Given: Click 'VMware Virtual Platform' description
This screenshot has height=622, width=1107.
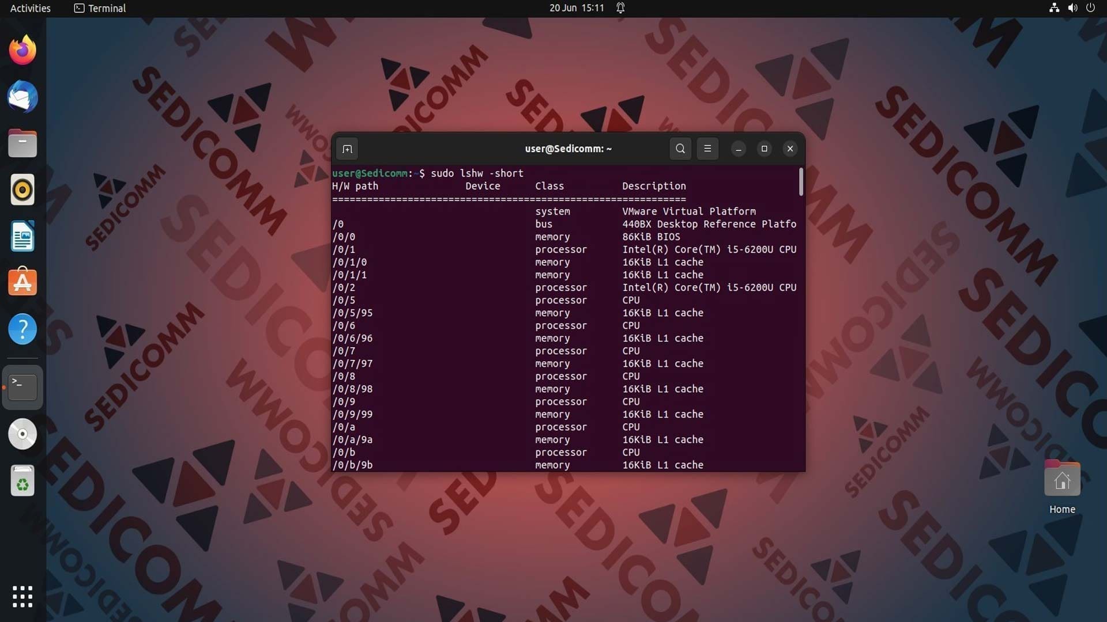Looking at the screenshot, I should pos(689,211).
